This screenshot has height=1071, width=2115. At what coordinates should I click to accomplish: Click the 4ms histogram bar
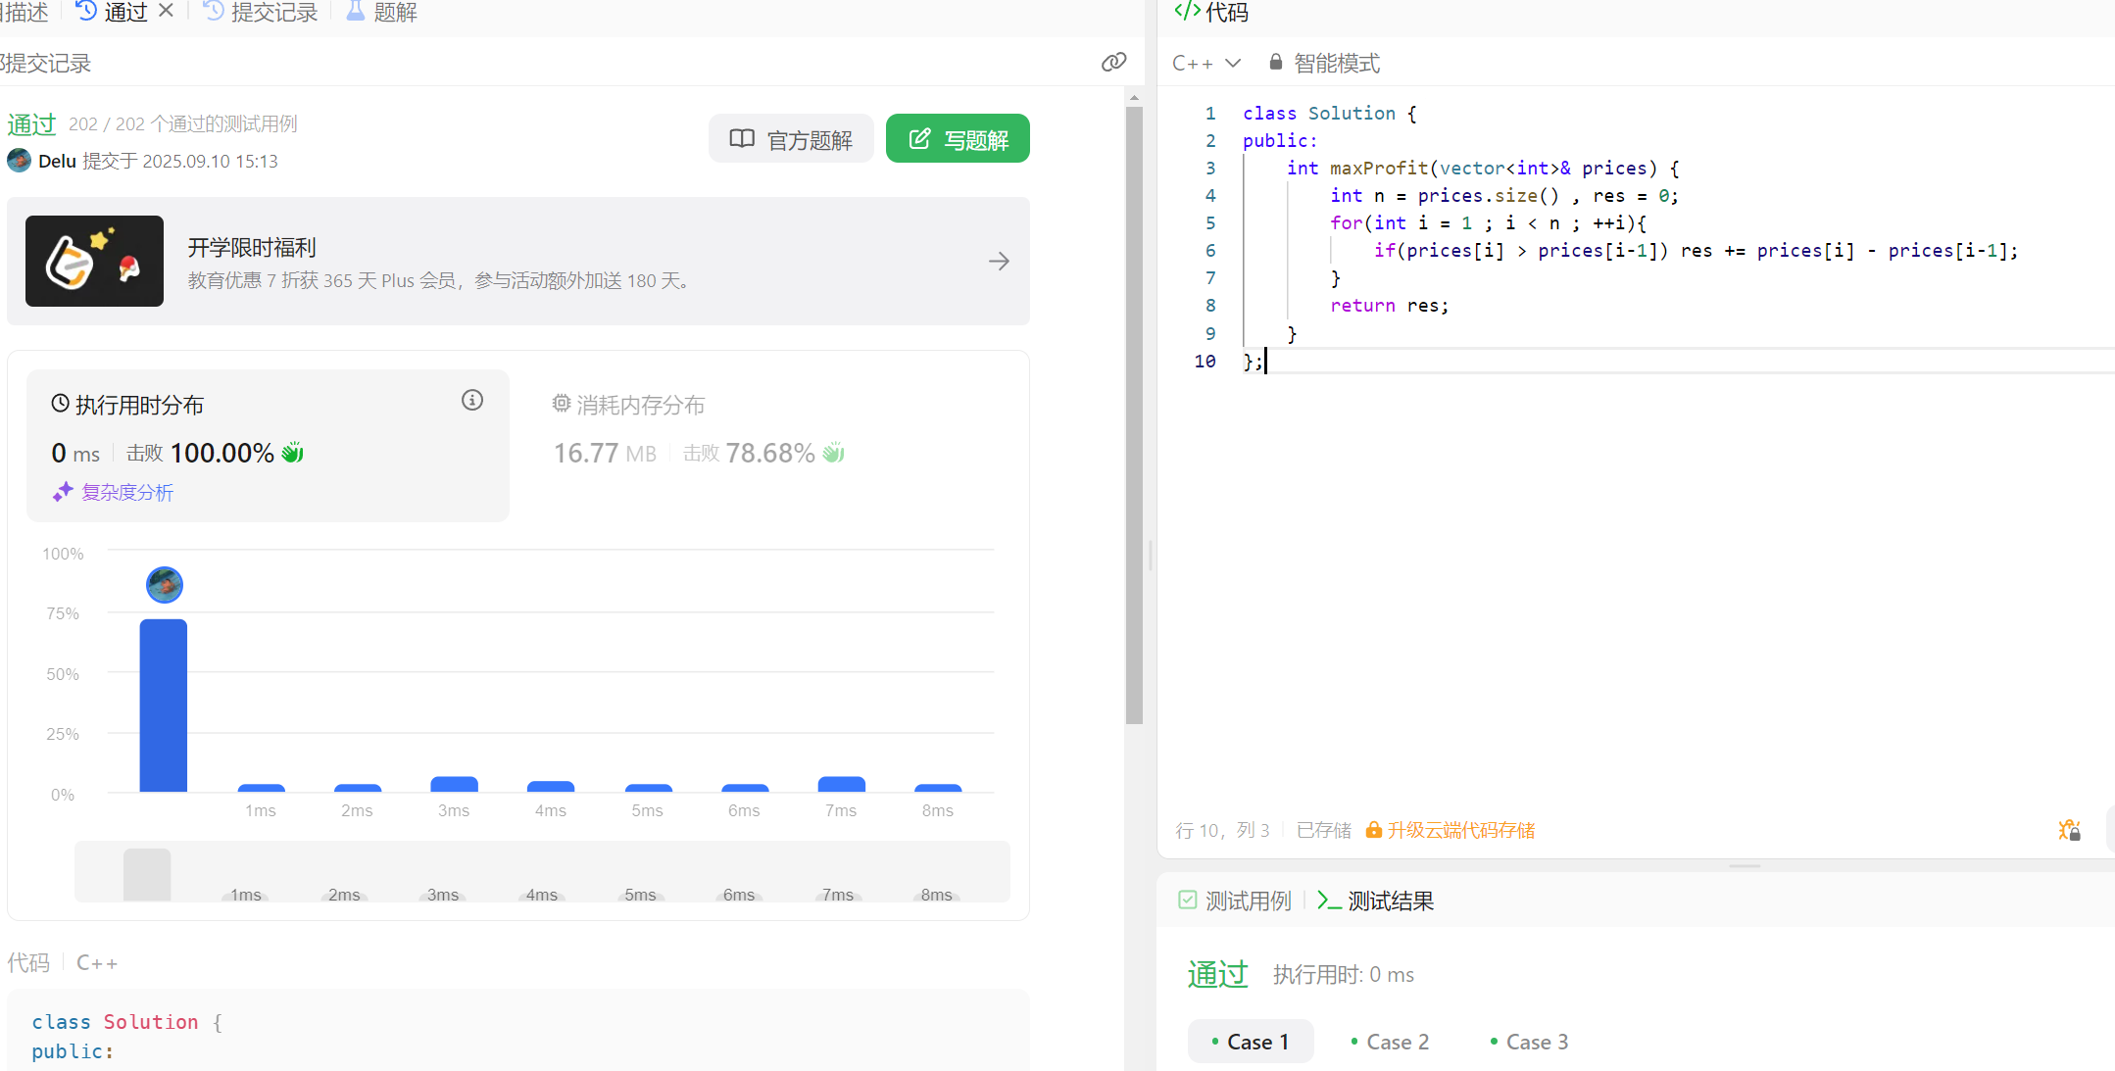[x=551, y=786]
